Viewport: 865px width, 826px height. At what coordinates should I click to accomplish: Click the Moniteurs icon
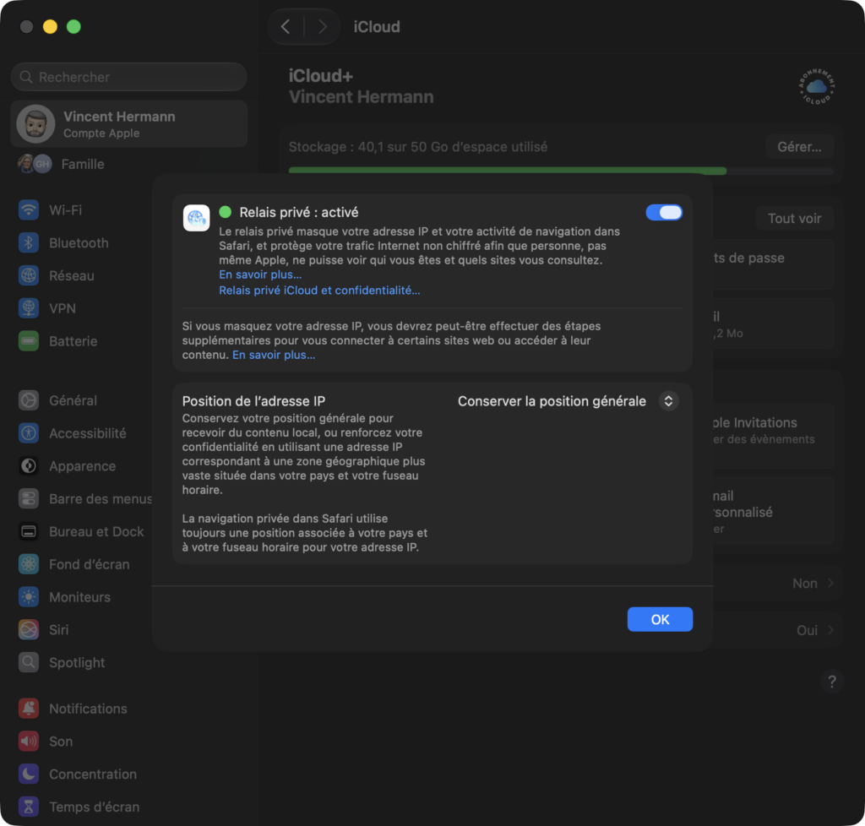tap(29, 597)
